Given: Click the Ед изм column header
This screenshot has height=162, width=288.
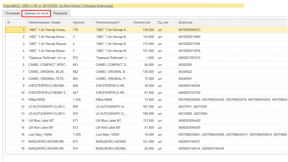Looking at the screenshot, I should [x=163, y=22].
